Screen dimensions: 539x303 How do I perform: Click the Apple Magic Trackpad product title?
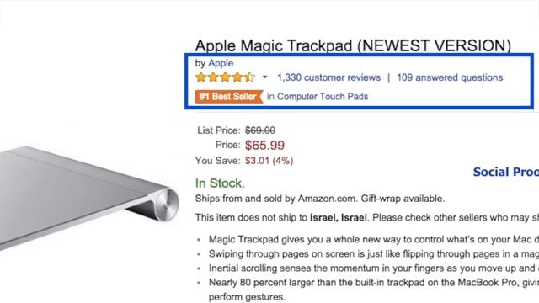[x=353, y=45]
